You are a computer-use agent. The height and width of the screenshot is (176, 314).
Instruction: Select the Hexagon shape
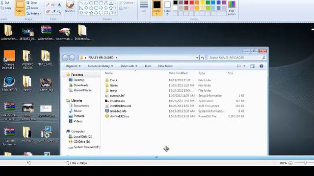point(96,8)
